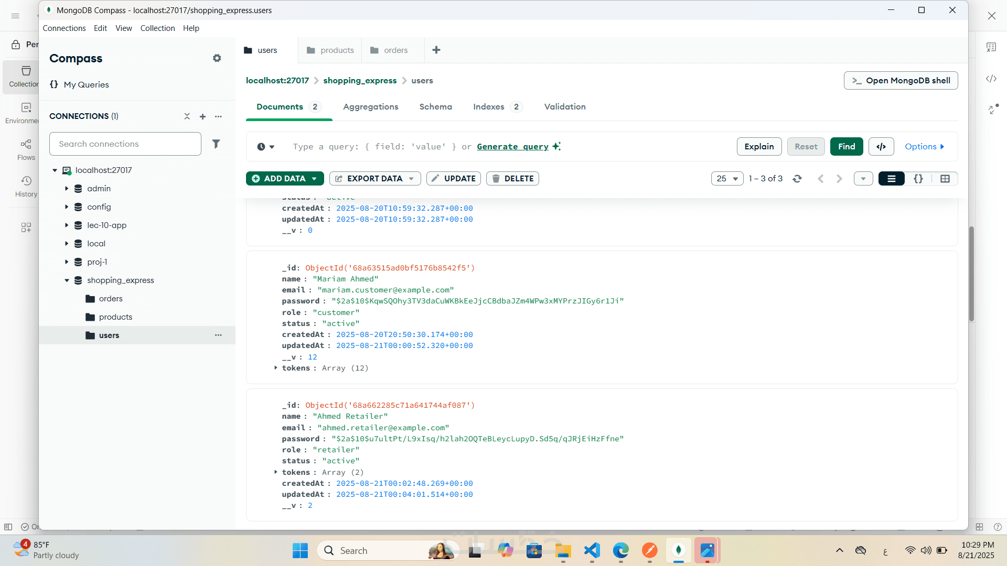Open the Collection menu

(x=157, y=28)
